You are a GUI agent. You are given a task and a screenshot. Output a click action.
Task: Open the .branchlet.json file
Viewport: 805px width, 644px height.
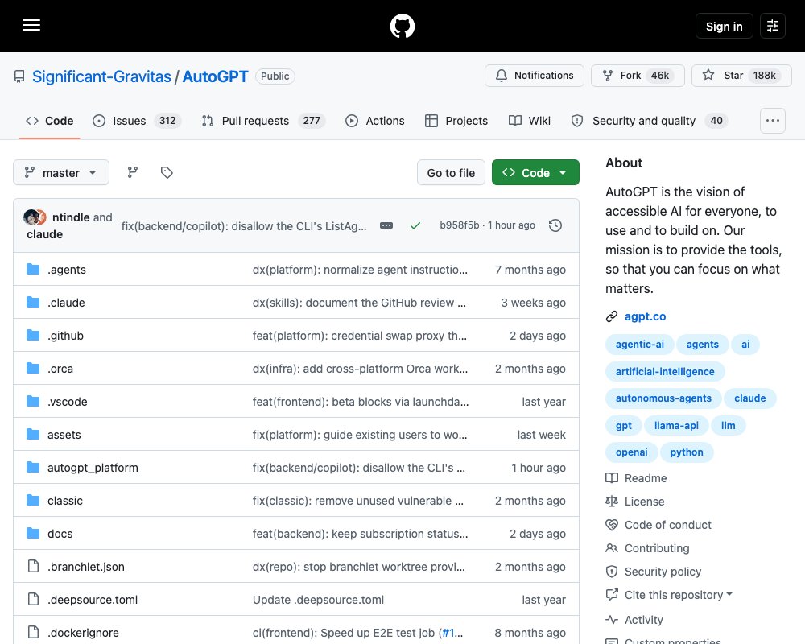(x=86, y=567)
